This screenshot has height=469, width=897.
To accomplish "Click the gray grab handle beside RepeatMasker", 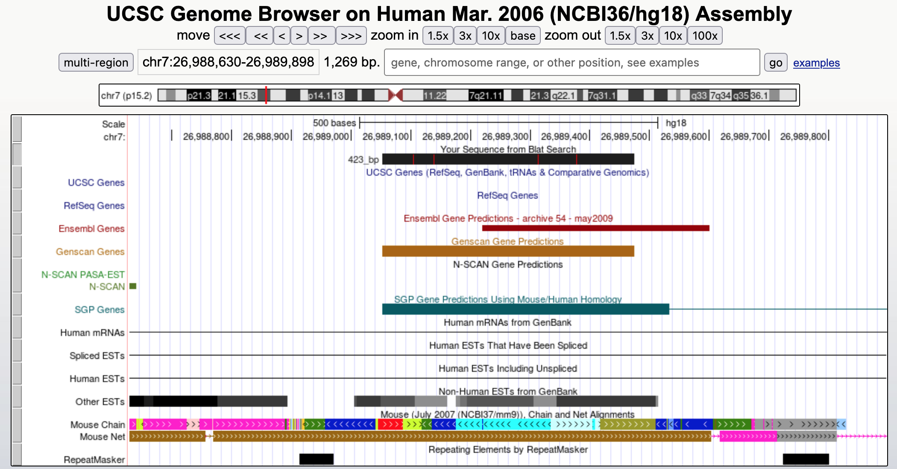I will click(x=17, y=454).
